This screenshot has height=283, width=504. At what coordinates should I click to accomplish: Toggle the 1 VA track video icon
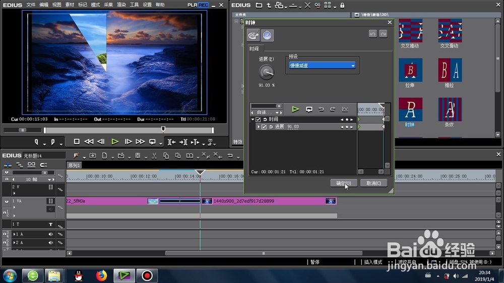50,201
